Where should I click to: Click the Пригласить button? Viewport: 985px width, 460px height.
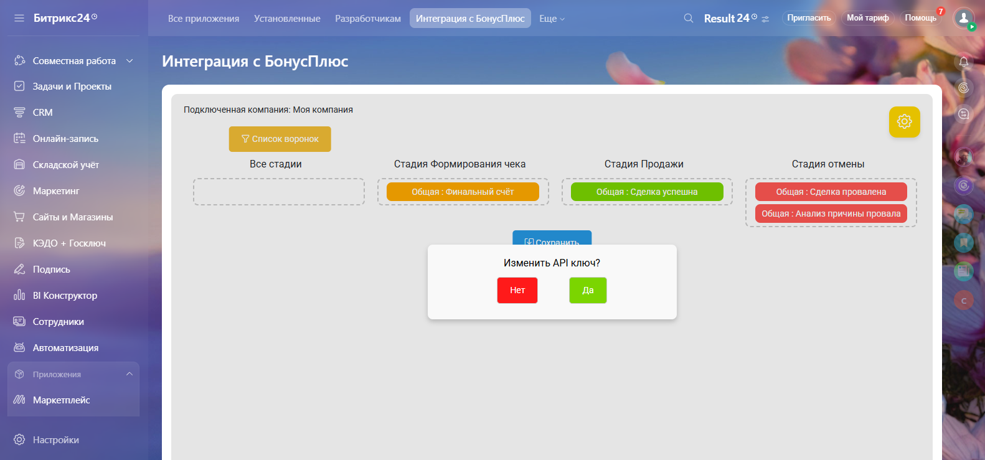pyautogui.click(x=809, y=18)
